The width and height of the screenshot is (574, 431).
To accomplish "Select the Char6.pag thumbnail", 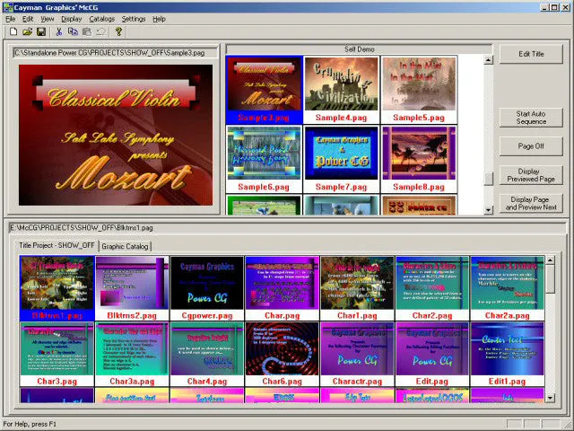I will click(x=283, y=354).
